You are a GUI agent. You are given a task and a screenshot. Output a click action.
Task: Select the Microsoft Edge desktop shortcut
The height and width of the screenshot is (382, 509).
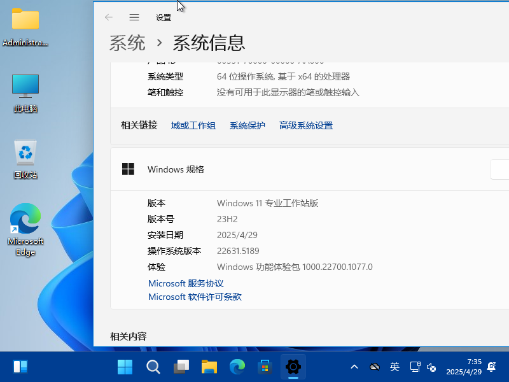(25, 230)
